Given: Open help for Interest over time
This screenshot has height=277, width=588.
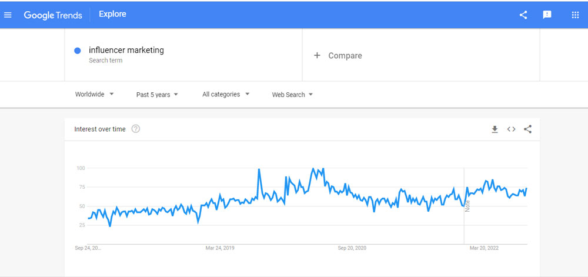Looking at the screenshot, I should 136,129.
